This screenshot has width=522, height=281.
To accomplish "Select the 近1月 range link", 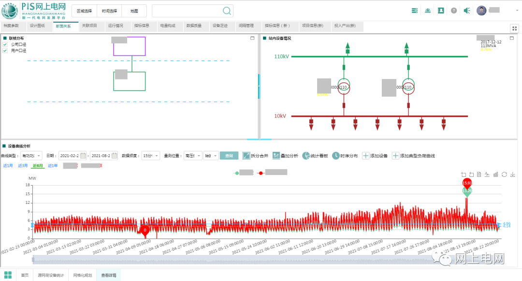I will coord(8,165).
